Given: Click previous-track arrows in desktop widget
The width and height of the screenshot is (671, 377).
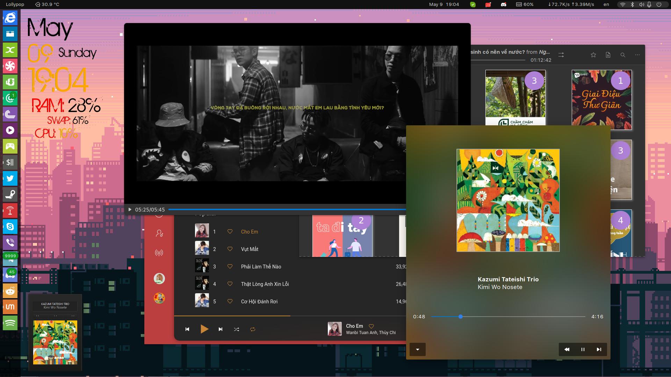Looking at the screenshot, I should coord(37,316).
